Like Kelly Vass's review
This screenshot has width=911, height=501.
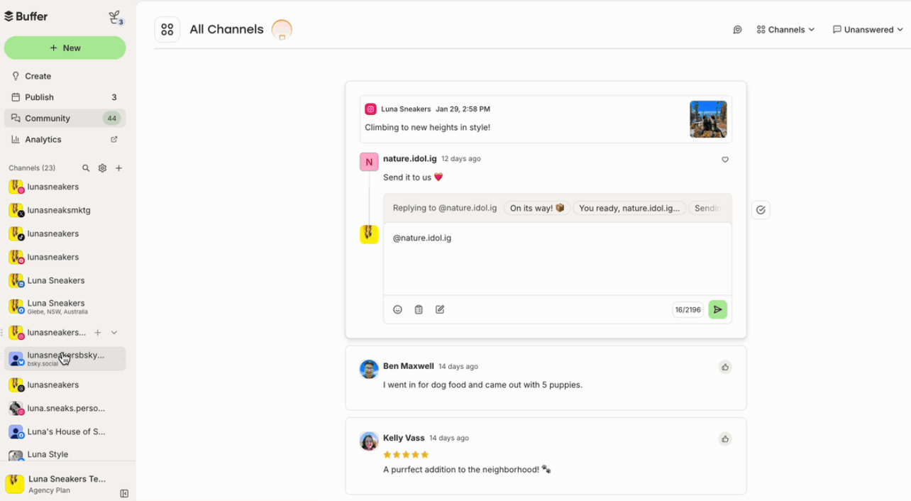click(725, 439)
